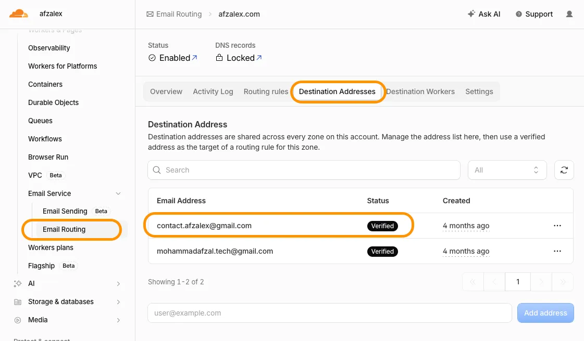Click created date of contact.afzalex@gmail.com row
The image size is (584, 341).
point(466,226)
